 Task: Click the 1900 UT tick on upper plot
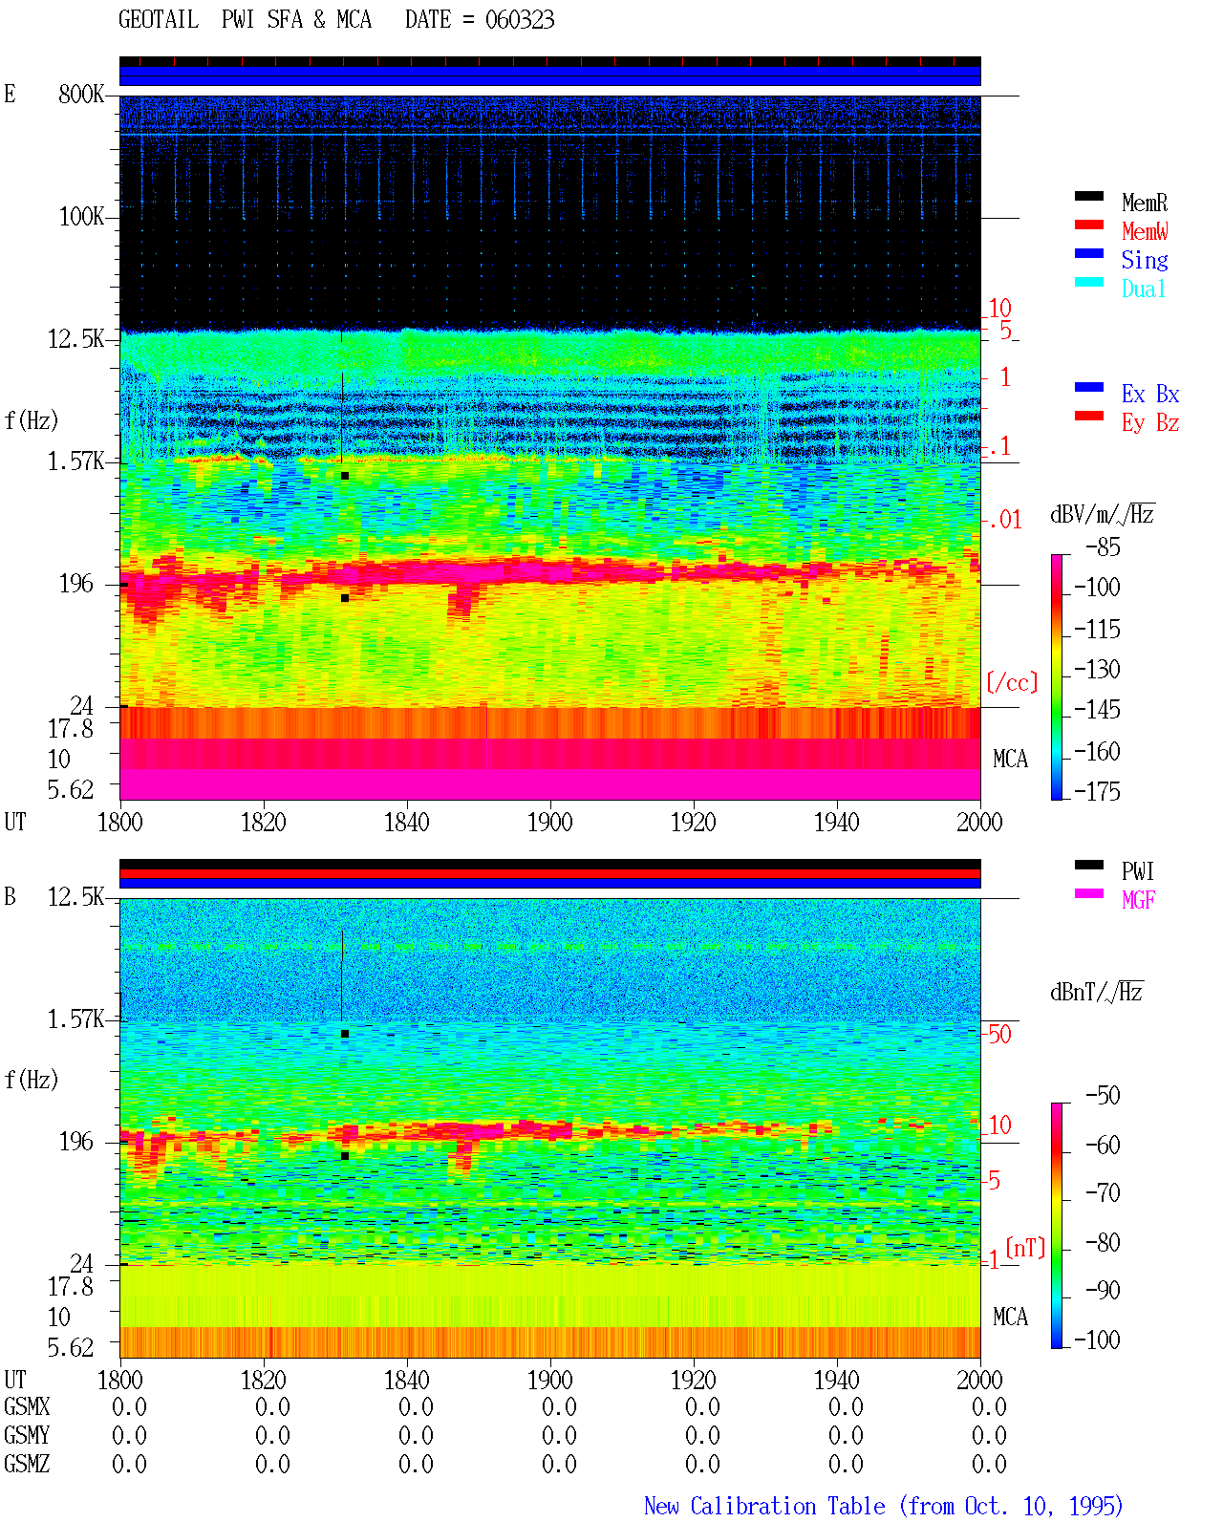(549, 822)
